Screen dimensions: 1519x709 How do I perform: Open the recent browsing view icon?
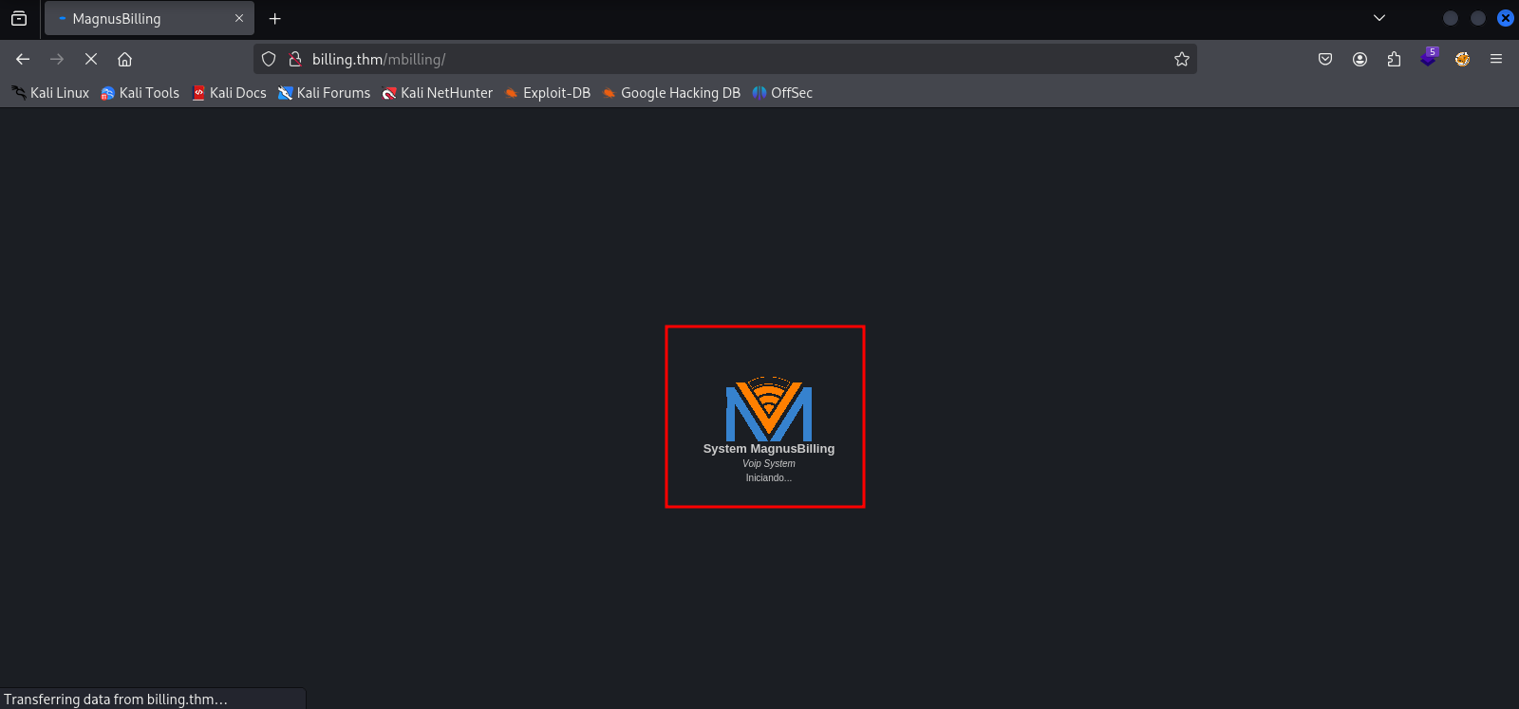tap(19, 18)
